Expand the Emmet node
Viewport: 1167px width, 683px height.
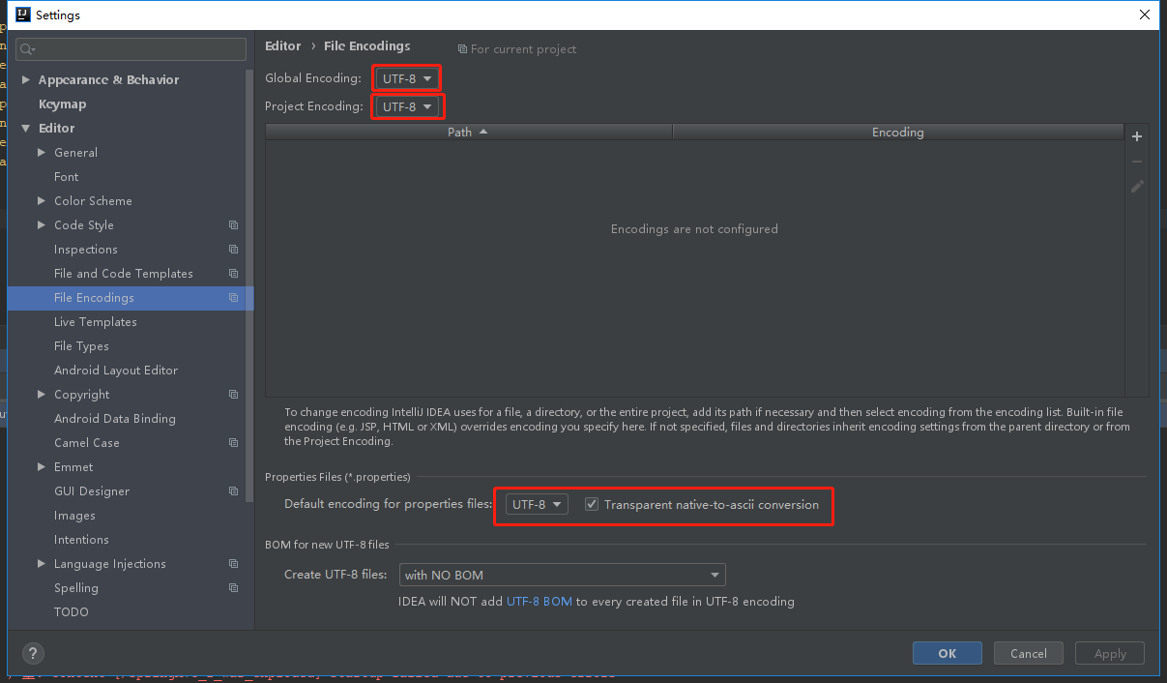click(42, 466)
